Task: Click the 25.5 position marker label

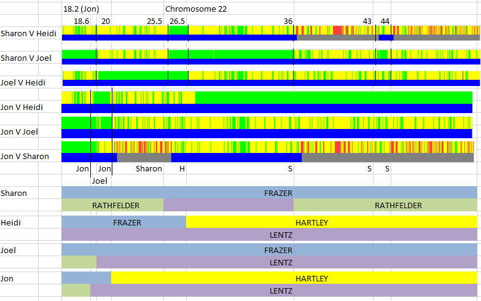Action: coord(155,21)
